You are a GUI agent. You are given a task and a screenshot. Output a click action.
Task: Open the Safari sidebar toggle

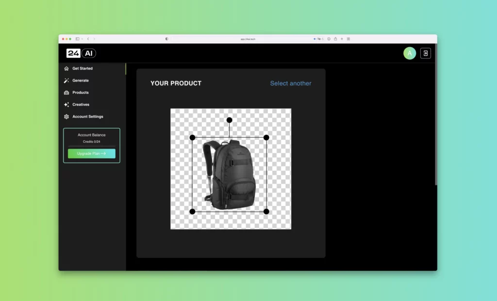coord(77,39)
